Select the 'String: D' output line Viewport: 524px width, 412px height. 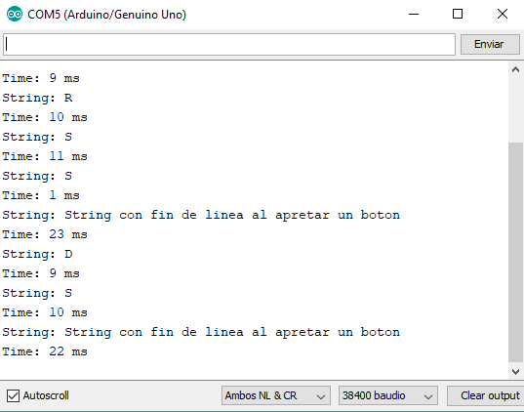click(37, 254)
